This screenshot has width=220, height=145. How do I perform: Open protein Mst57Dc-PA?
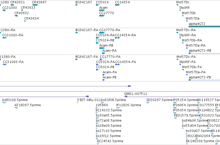point(186,57)
